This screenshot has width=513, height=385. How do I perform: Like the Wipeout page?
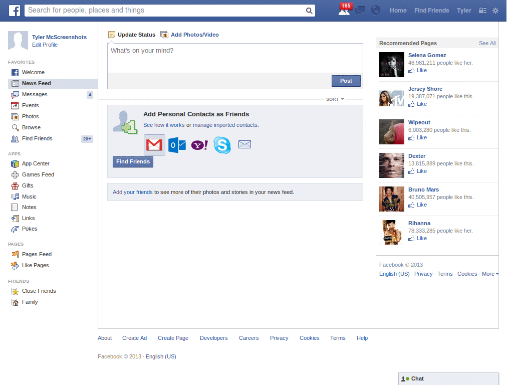coord(417,137)
